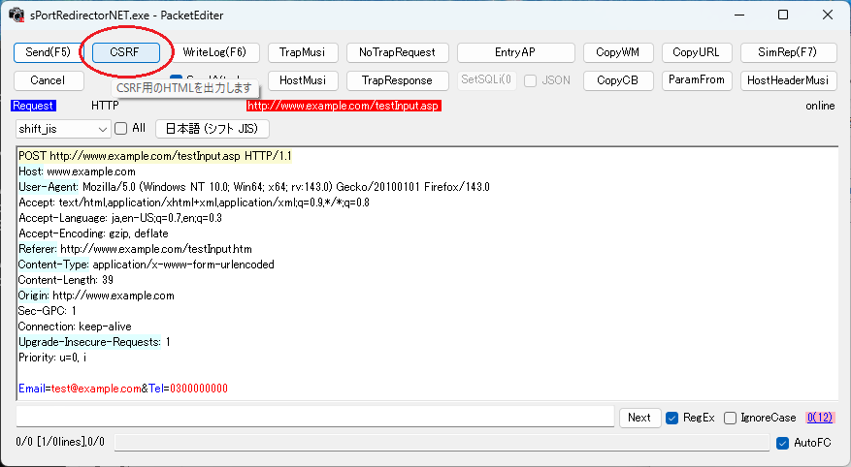Image resolution: width=851 pixels, height=467 pixels.
Task: Click the SimRep(F7) button
Action: 788,52
